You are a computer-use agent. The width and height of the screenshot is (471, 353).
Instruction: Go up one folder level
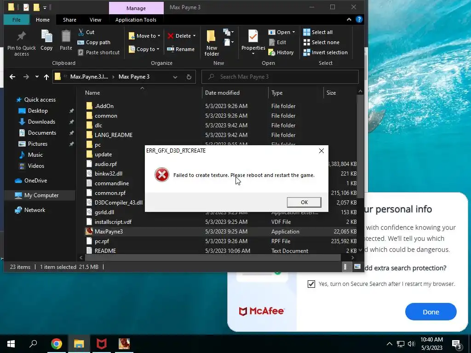pyautogui.click(x=46, y=77)
